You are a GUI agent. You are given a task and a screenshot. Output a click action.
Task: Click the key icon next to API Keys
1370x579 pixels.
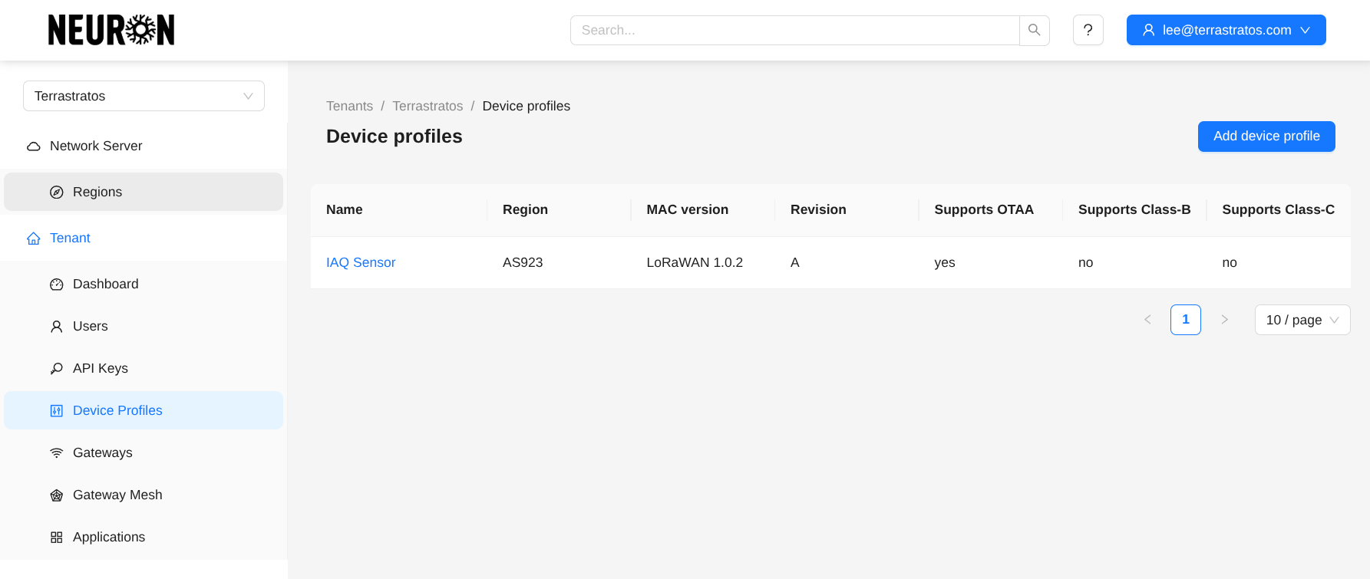pos(57,369)
